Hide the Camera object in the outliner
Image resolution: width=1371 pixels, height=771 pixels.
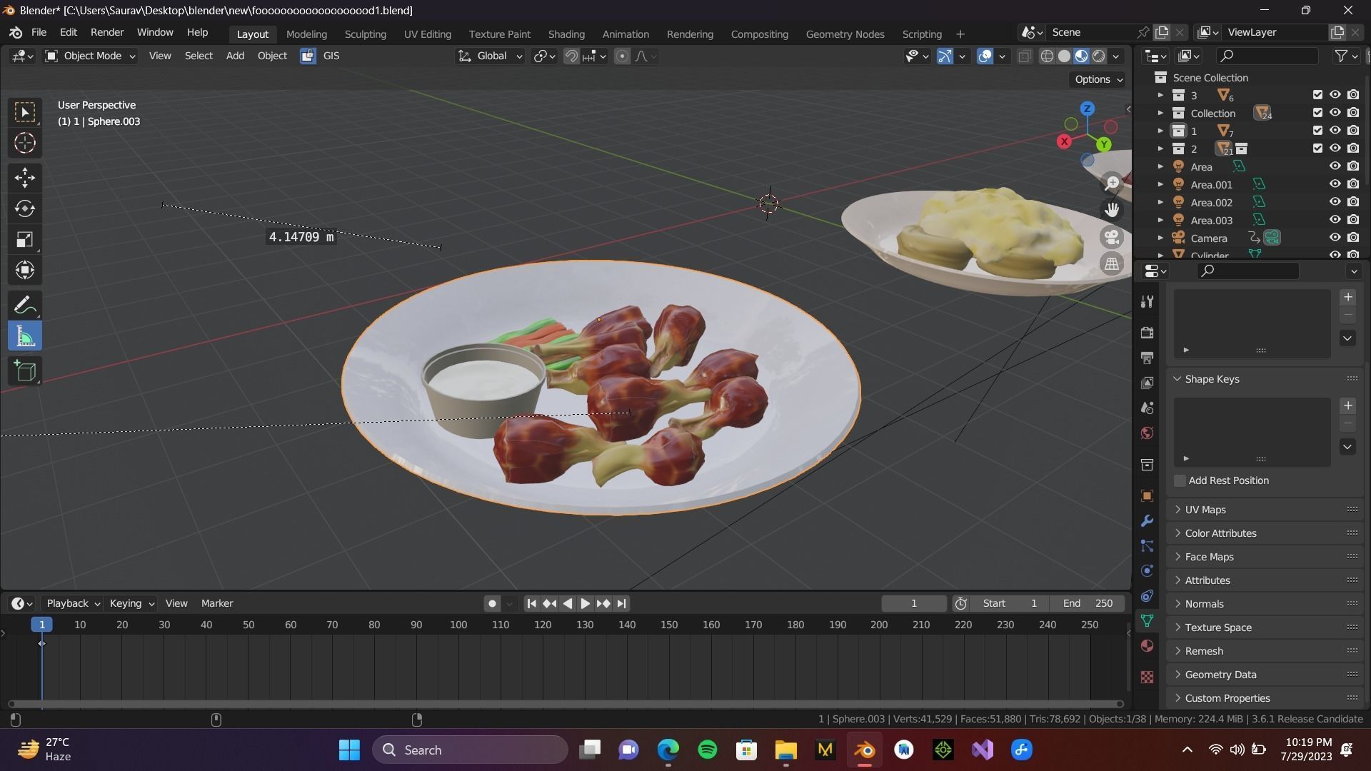[1335, 238]
